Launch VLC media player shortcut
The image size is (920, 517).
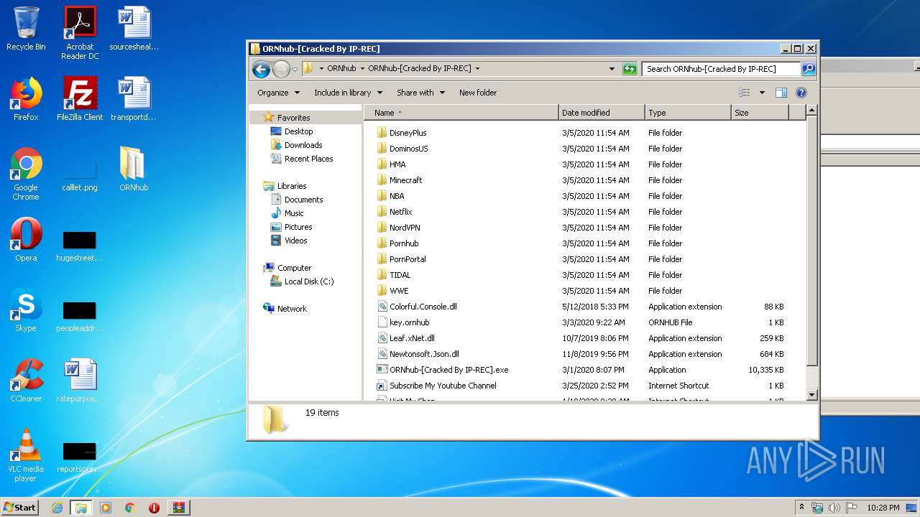coord(26,455)
